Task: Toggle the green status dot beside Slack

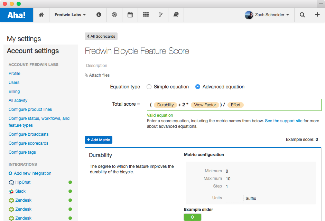Action: pos(70,191)
